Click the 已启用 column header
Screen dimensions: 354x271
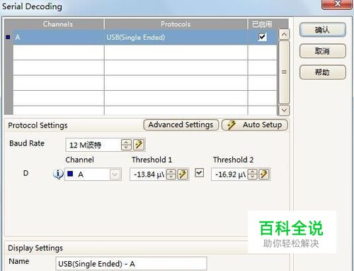point(262,24)
